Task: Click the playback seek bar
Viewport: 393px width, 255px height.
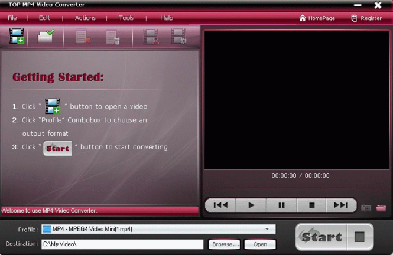Action: [x=297, y=188]
